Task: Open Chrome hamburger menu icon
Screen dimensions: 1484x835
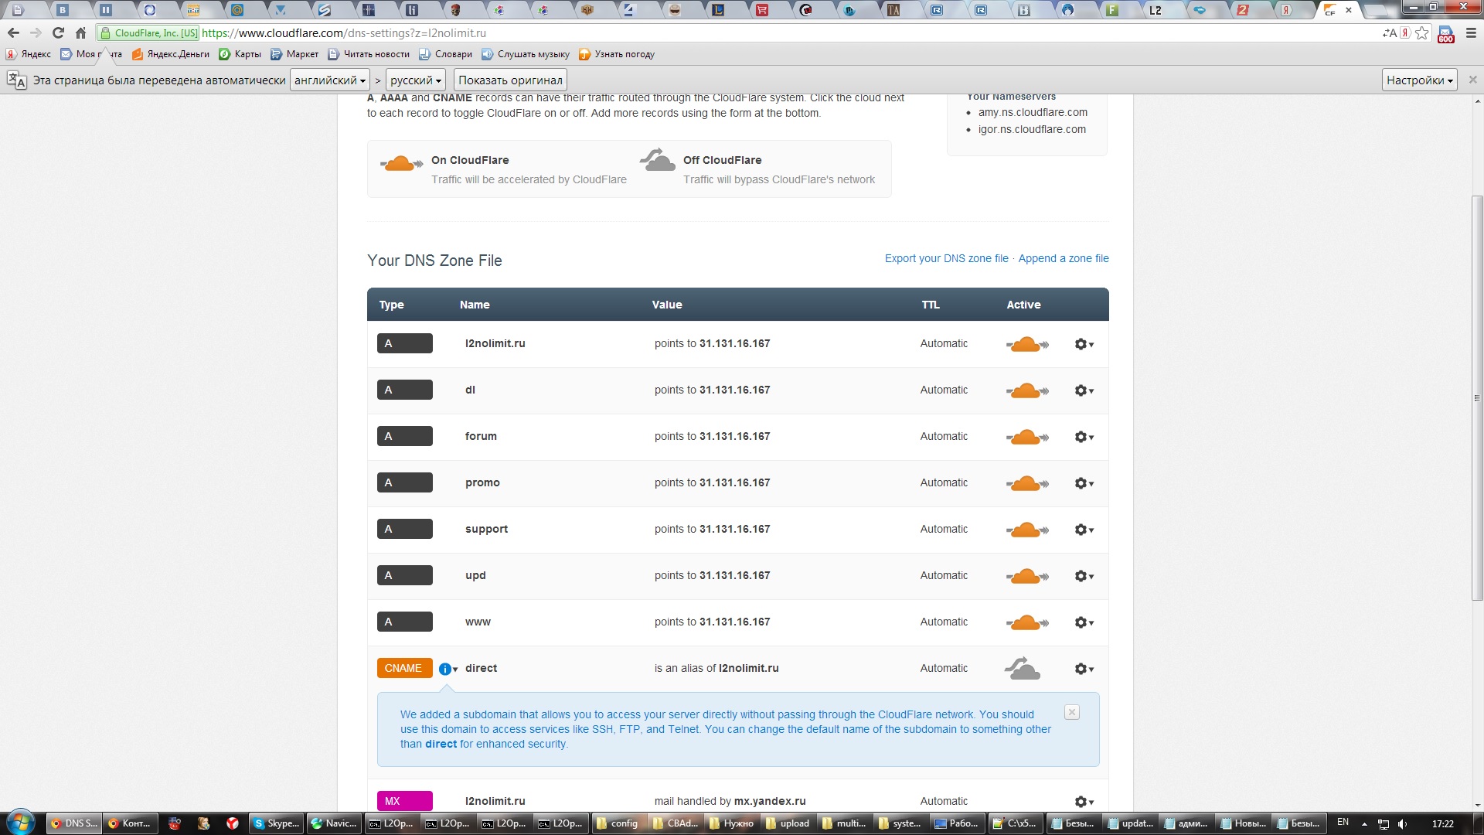Action: (1471, 33)
